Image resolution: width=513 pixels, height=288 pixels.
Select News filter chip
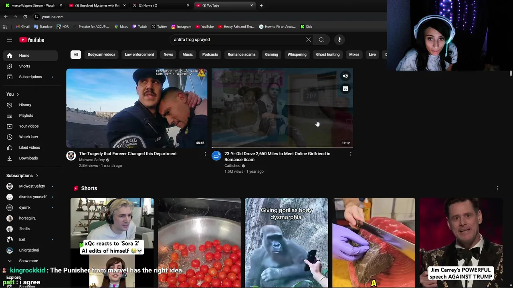(168, 54)
